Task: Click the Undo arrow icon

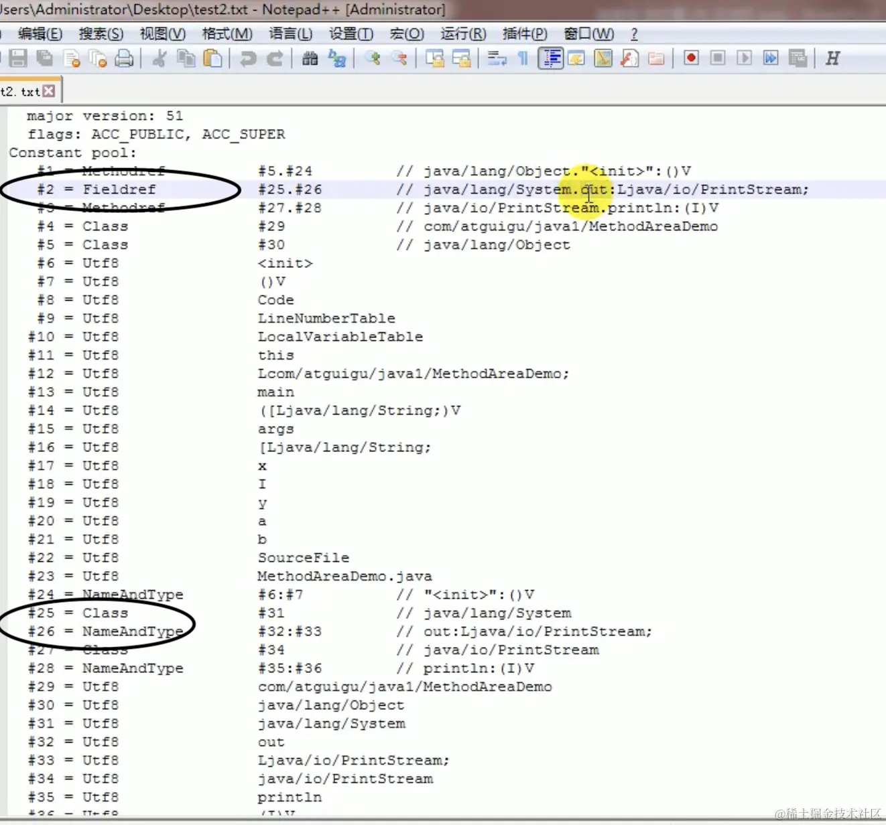Action: point(248,58)
